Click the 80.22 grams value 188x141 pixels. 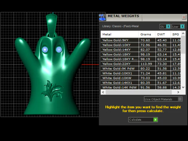tap(145, 69)
